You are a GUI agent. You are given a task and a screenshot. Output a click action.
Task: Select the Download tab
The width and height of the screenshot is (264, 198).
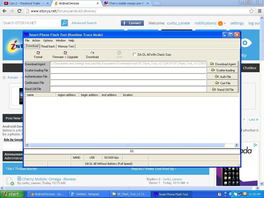[x=32, y=46]
